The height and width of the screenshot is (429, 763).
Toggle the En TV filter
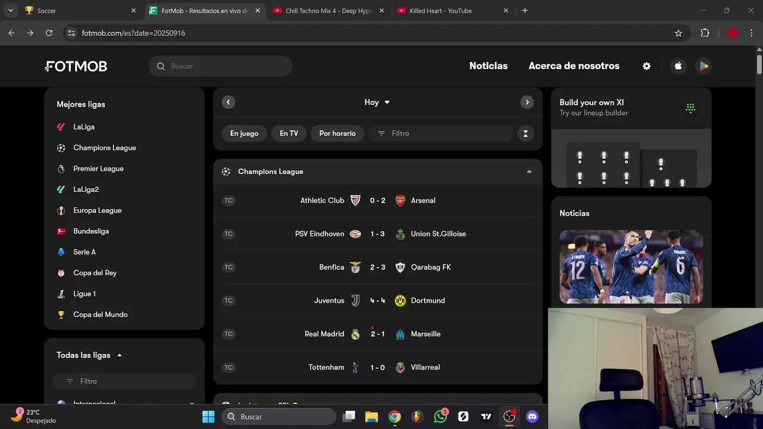289,133
